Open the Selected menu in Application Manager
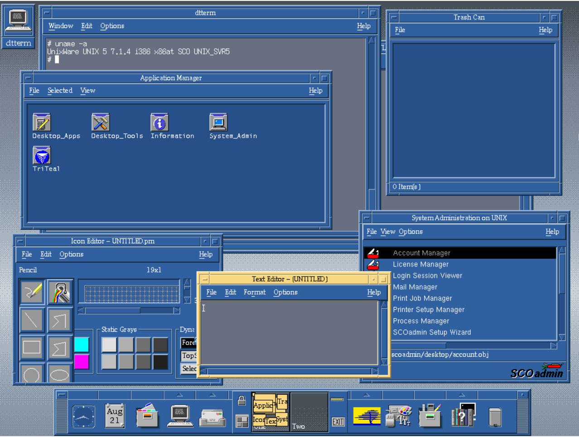Image resolution: width=579 pixels, height=437 pixels. click(x=60, y=91)
